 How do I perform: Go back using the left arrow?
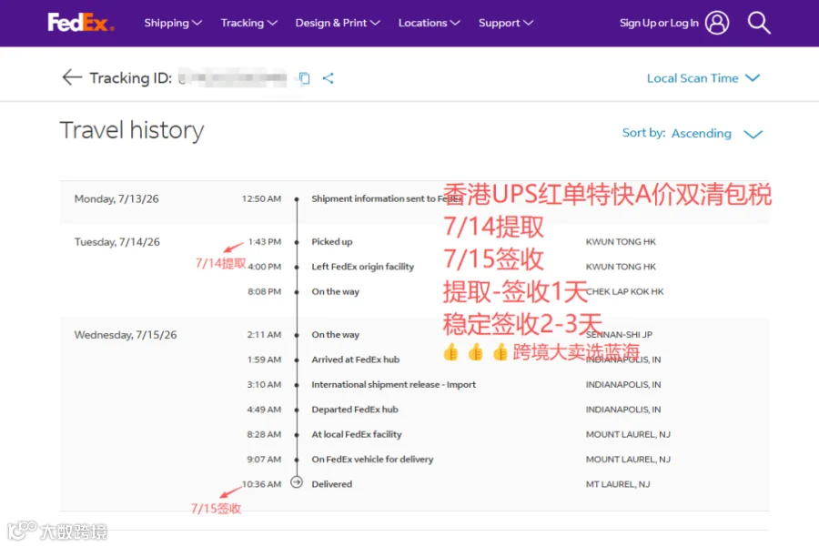[x=72, y=77]
